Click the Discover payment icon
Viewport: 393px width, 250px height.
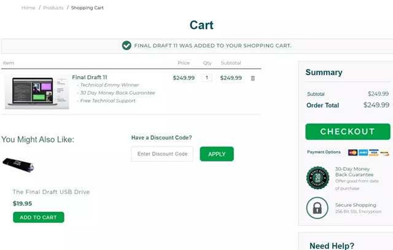(384, 152)
